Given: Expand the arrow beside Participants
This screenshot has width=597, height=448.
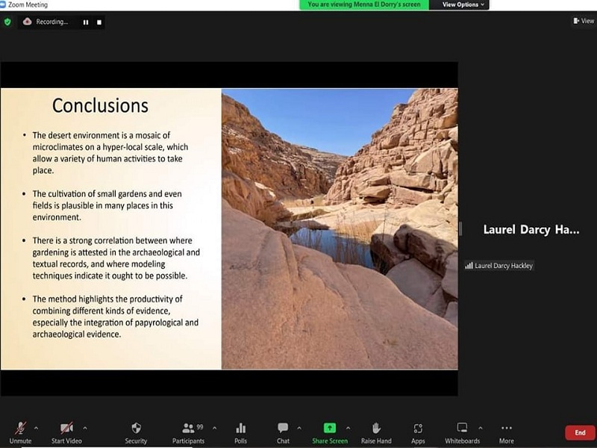Looking at the screenshot, I should pos(214,428).
